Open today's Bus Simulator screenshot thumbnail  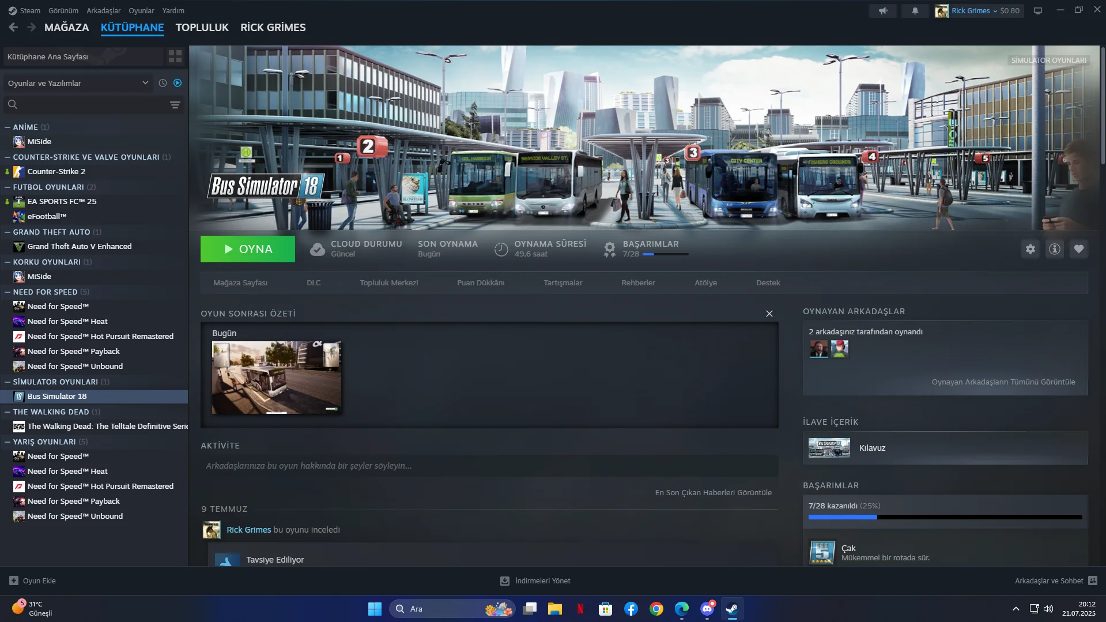pos(276,378)
